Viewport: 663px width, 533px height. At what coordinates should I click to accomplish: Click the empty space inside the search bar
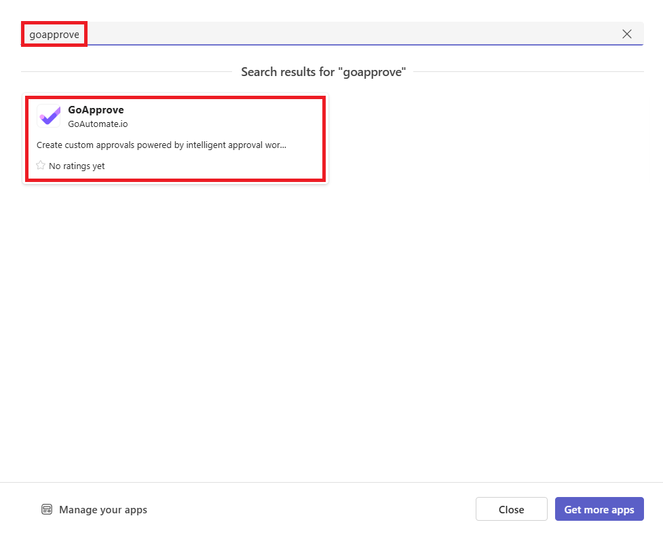coord(339,34)
